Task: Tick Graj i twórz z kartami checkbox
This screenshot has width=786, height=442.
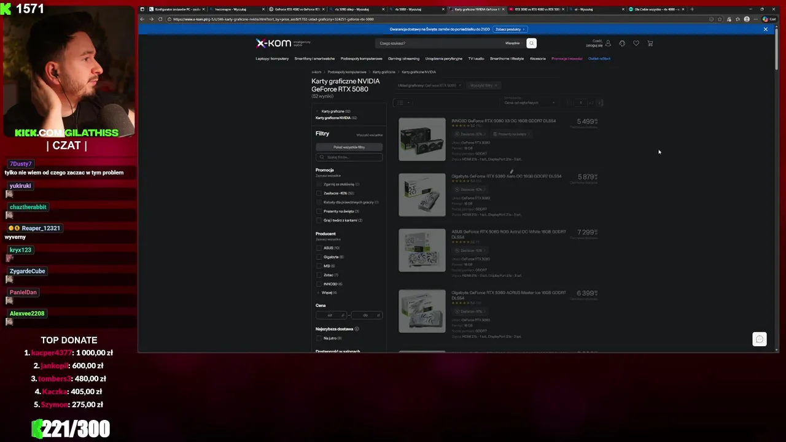Action: click(x=319, y=220)
